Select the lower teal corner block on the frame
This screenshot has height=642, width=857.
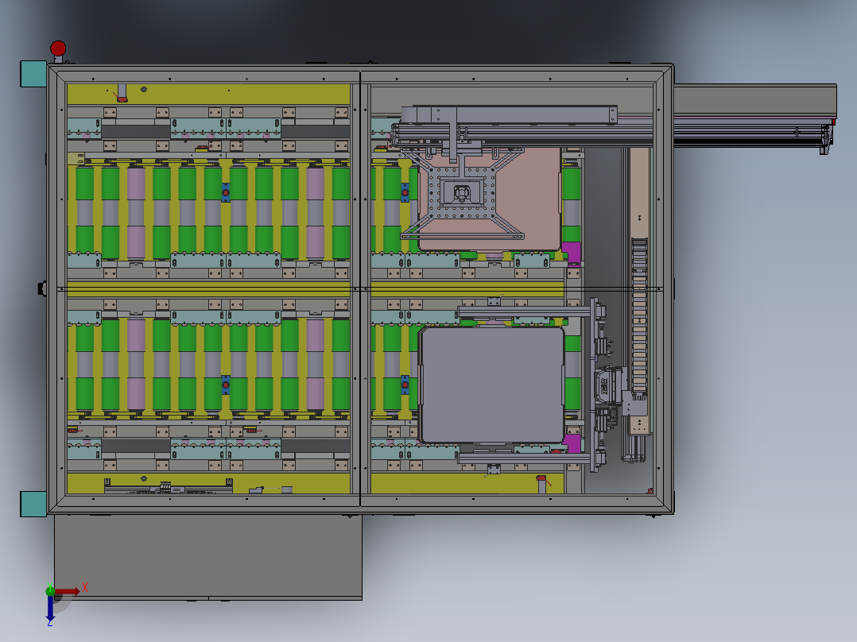click(33, 504)
